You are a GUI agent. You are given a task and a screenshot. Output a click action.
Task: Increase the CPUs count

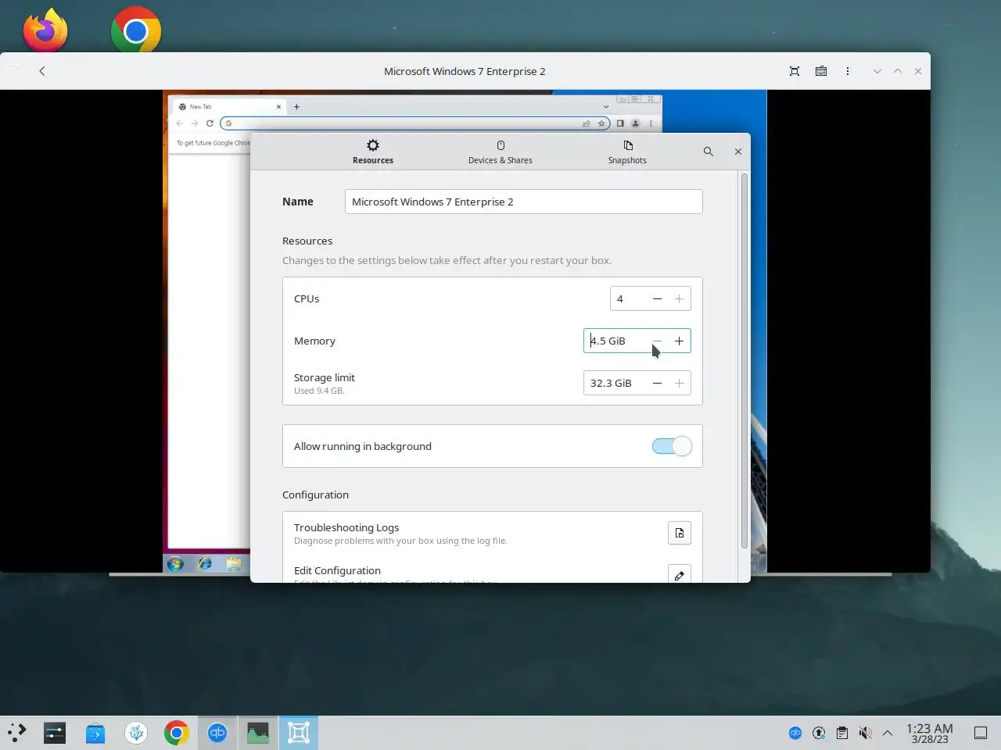[x=679, y=298]
